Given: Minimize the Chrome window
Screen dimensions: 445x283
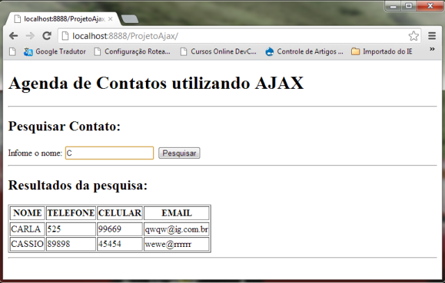Looking at the screenshot, I should (394, 6).
